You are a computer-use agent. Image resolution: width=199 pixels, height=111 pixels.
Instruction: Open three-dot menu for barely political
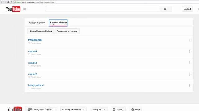point(189,85)
